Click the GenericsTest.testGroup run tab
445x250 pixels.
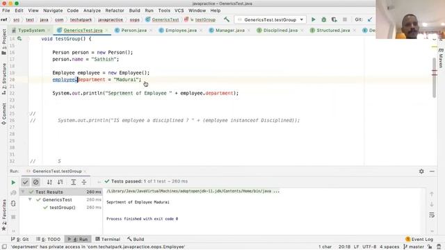point(57,172)
